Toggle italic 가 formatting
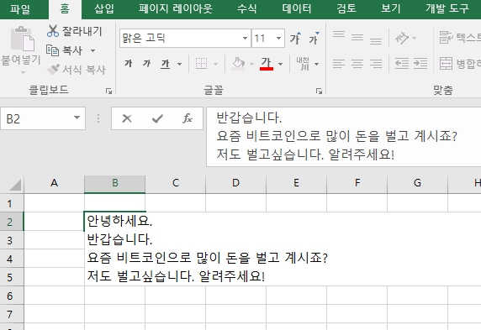 (147, 64)
